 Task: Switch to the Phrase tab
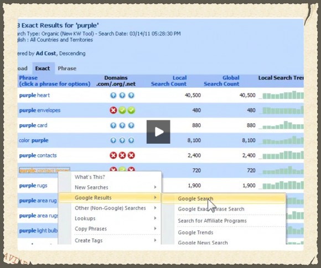67,69
